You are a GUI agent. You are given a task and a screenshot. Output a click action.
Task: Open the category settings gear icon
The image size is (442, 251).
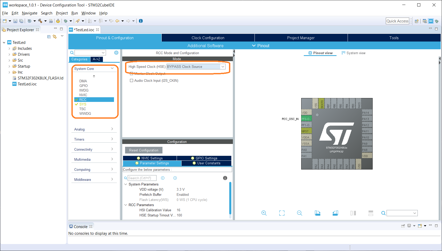[x=116, y=53]
